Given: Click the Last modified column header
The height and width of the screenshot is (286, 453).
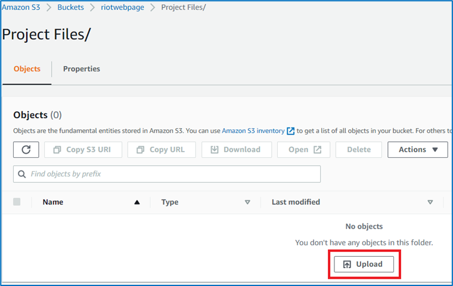Looking at the screenshot, I should tap(296, 202).
